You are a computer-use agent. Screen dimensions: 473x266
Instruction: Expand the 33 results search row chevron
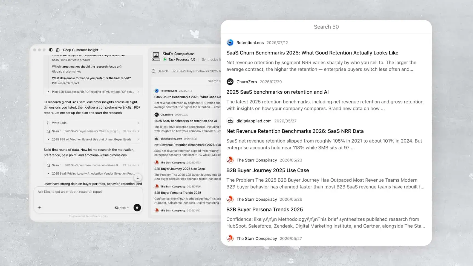pos(138,165)
